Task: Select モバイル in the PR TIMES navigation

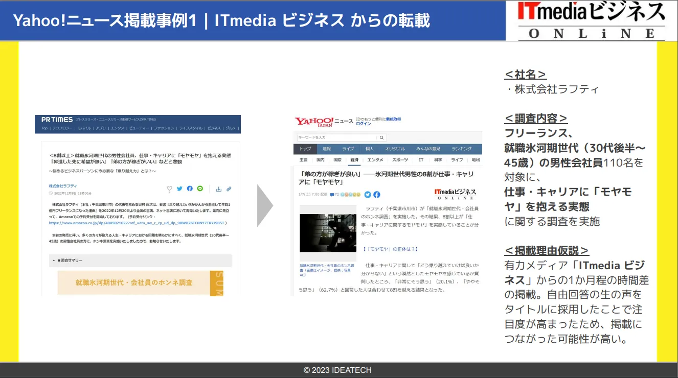Action: pyautogui.click(x=84, y=128)
